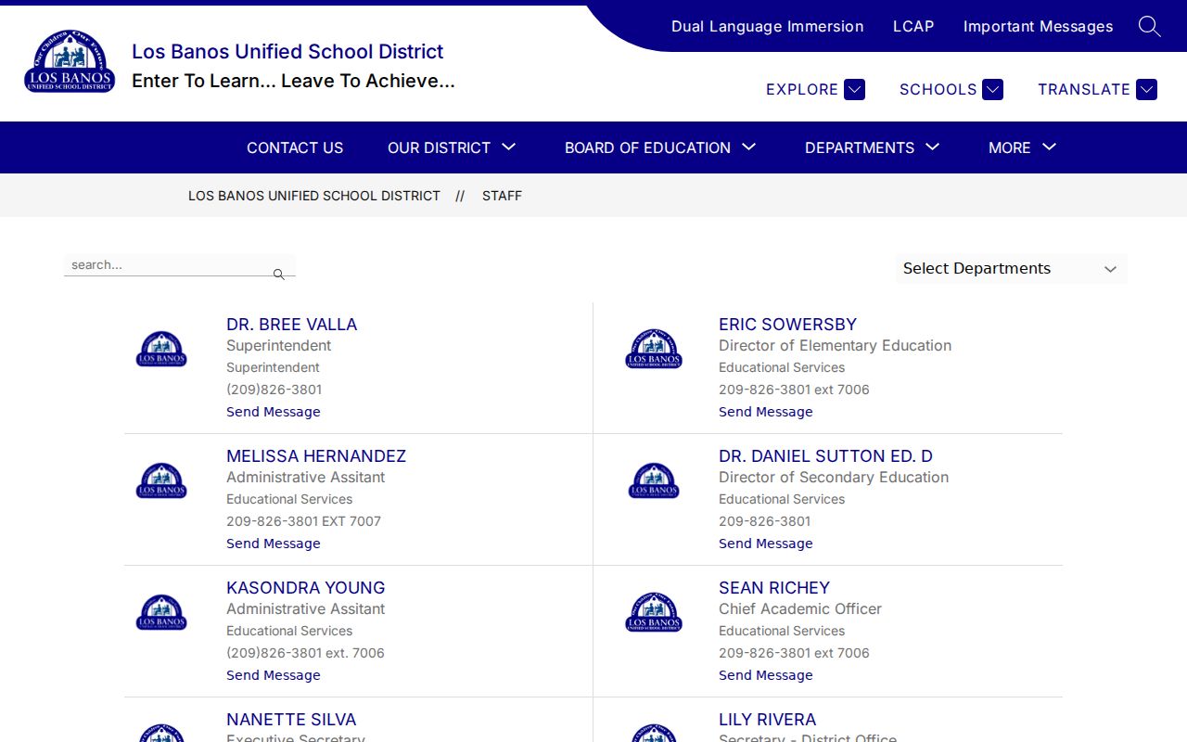Open Important Messages link

1039,26
